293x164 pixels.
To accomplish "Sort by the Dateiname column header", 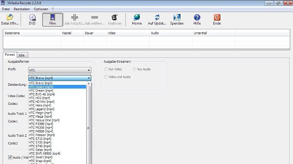I will [x=32, y=33].
